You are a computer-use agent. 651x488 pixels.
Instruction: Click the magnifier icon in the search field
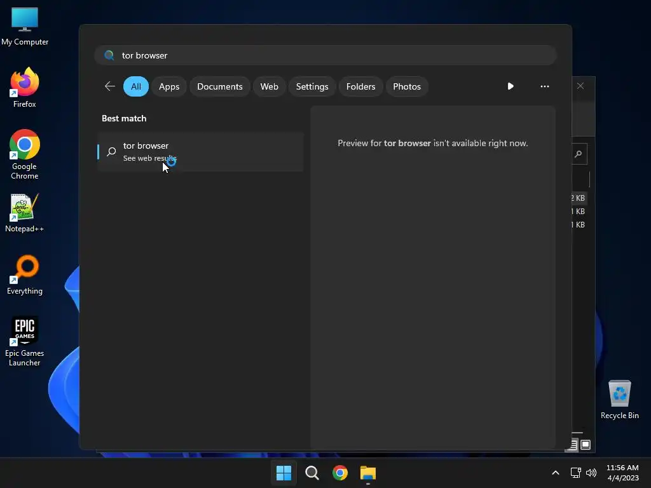point(109,55)
